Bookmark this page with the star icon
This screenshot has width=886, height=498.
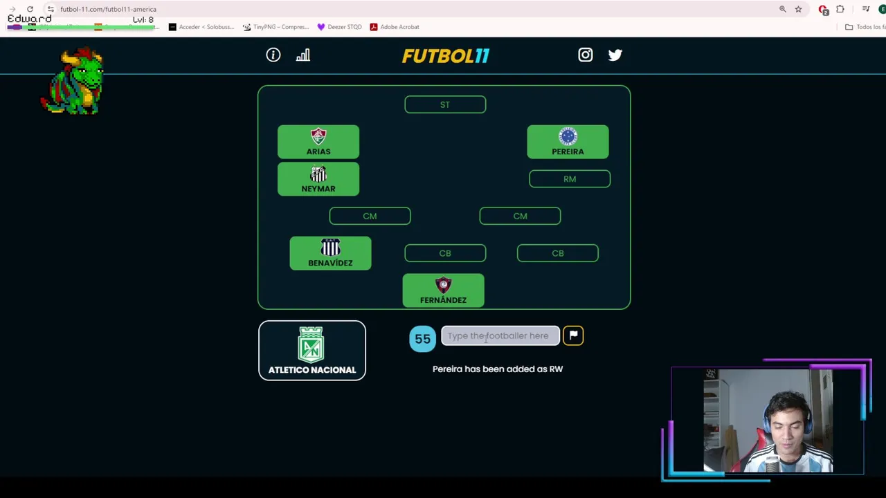click(x=798, y=9)
